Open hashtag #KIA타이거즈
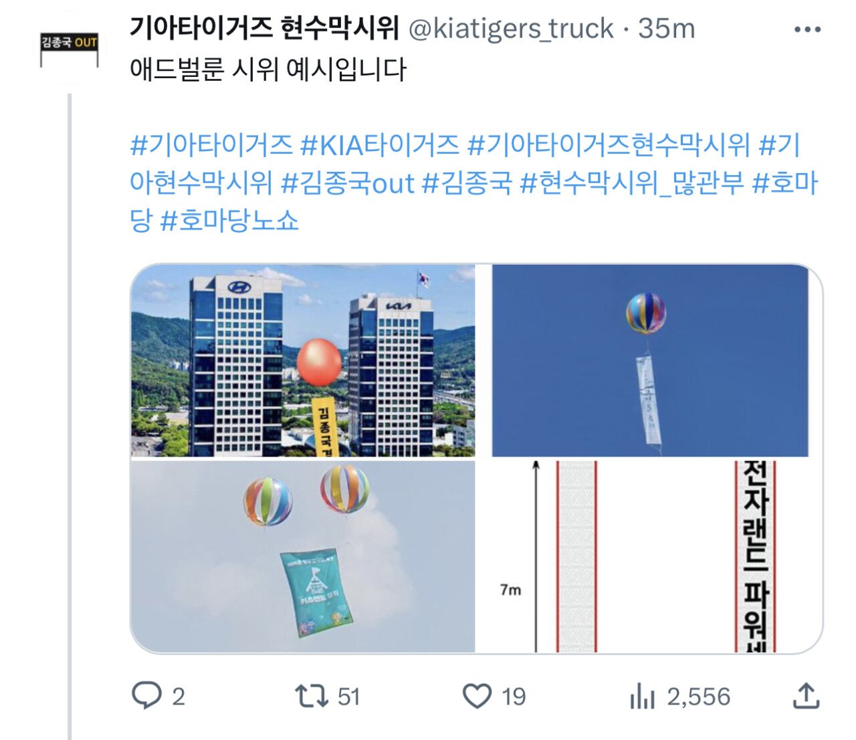 pos(380,145)
